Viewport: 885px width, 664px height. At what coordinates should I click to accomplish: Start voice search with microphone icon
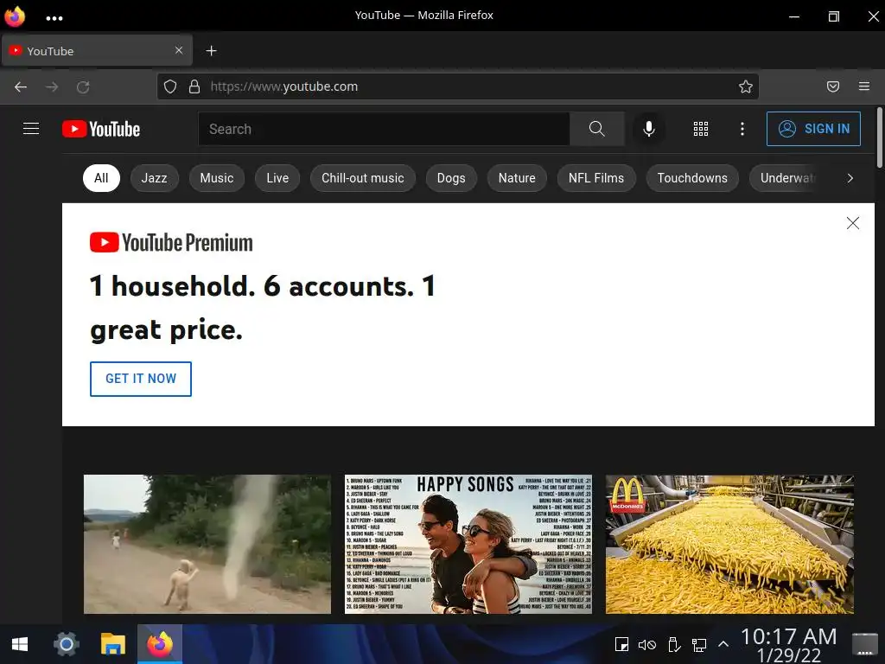click(649, 129)
